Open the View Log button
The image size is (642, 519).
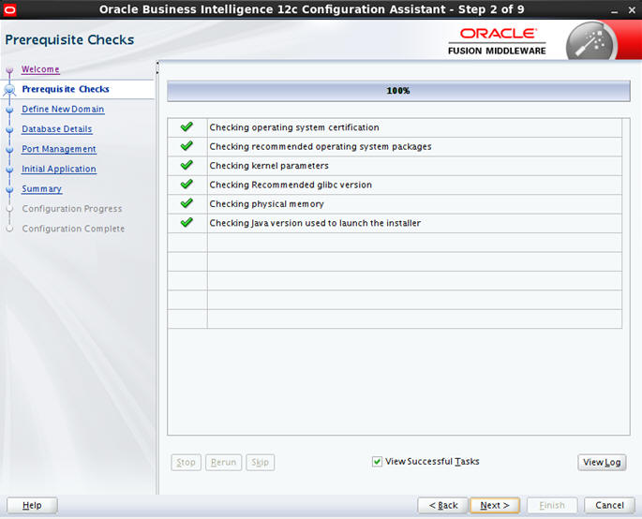(602, 462)
